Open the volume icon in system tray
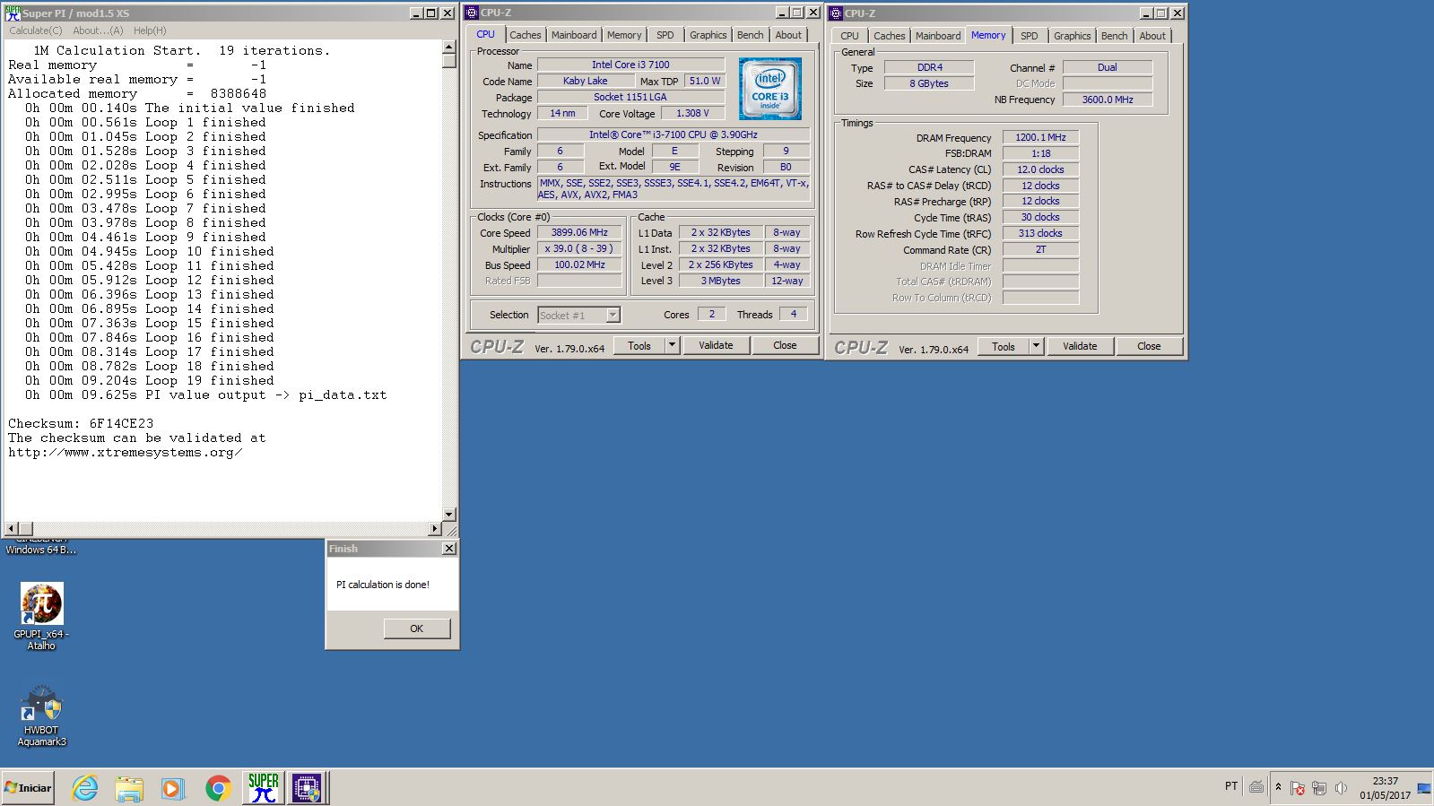 [1341, 788]
